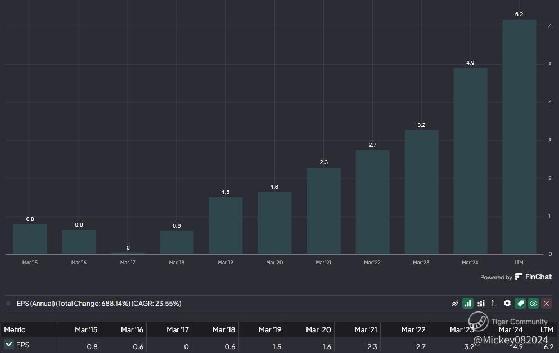Click the FinChat logo link
Image resolution: width=559 pixels, height=353 pixels.
(x=533, y=277)
